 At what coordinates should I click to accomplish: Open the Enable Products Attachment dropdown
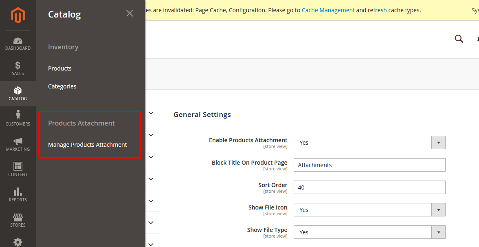pyautogui.click(x=438, y=142)
